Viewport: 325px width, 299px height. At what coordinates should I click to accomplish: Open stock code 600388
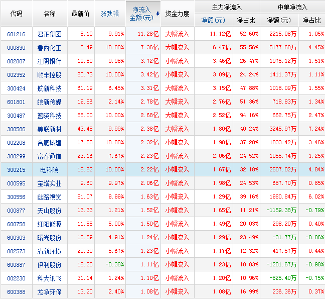coord(16,292)
